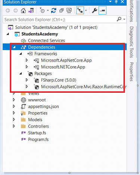Expand the wwwroot folder
The height and width of the screenshot is (175, 140).
tap(14, 100)
